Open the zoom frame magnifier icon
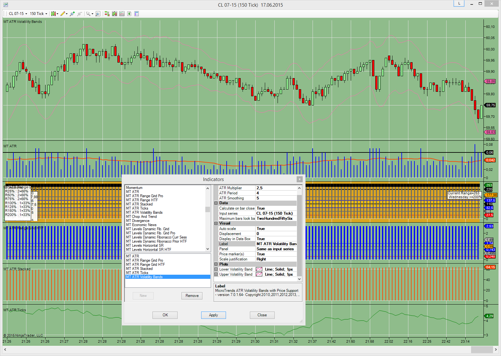The height and width of the screenshot is (356, 501). coord(98,14)
